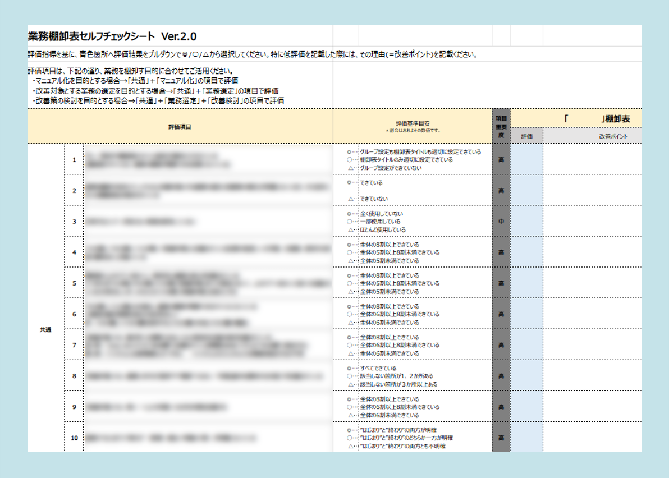Select criterion 該当しない箇所が1、2か所ある
The width and height of the screenshot is (669, 478).
396,376
